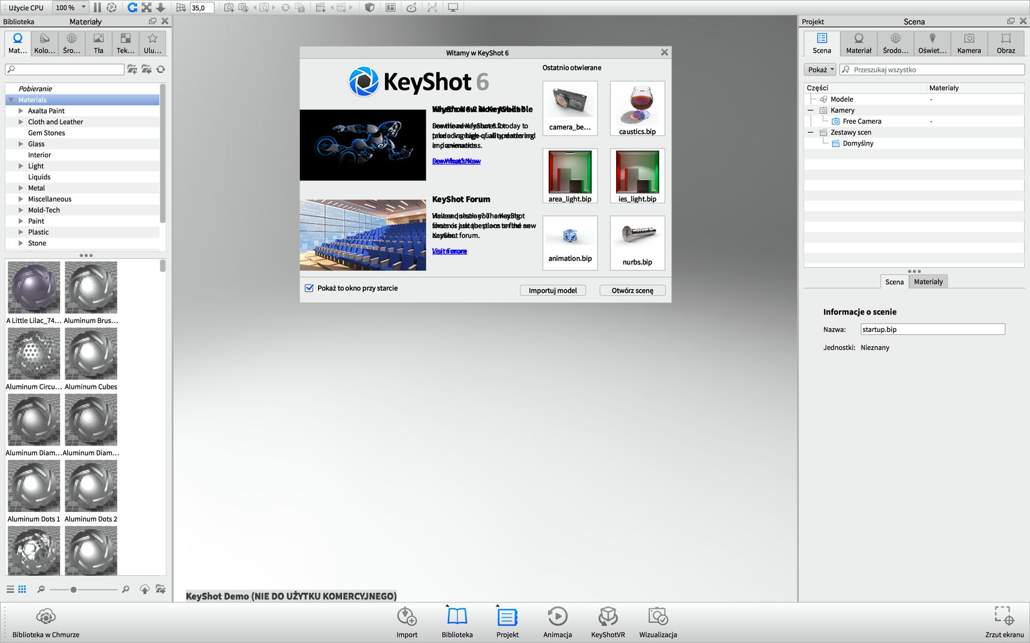Click the performance mode icon beside the pause button
The height and width of the screenshot is (643, 1030).
pyautogui.click(x=111, y=8)
